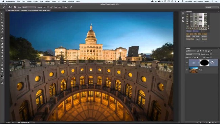The width and height of the screenshot is (220, 124).
Task: Open the History panel icon
Action: (x=183, y=13)
